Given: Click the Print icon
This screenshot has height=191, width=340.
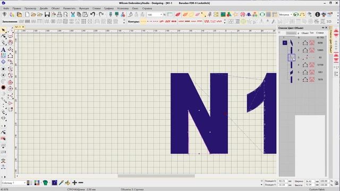Looking at the screenshot, I should pos(59,14).
